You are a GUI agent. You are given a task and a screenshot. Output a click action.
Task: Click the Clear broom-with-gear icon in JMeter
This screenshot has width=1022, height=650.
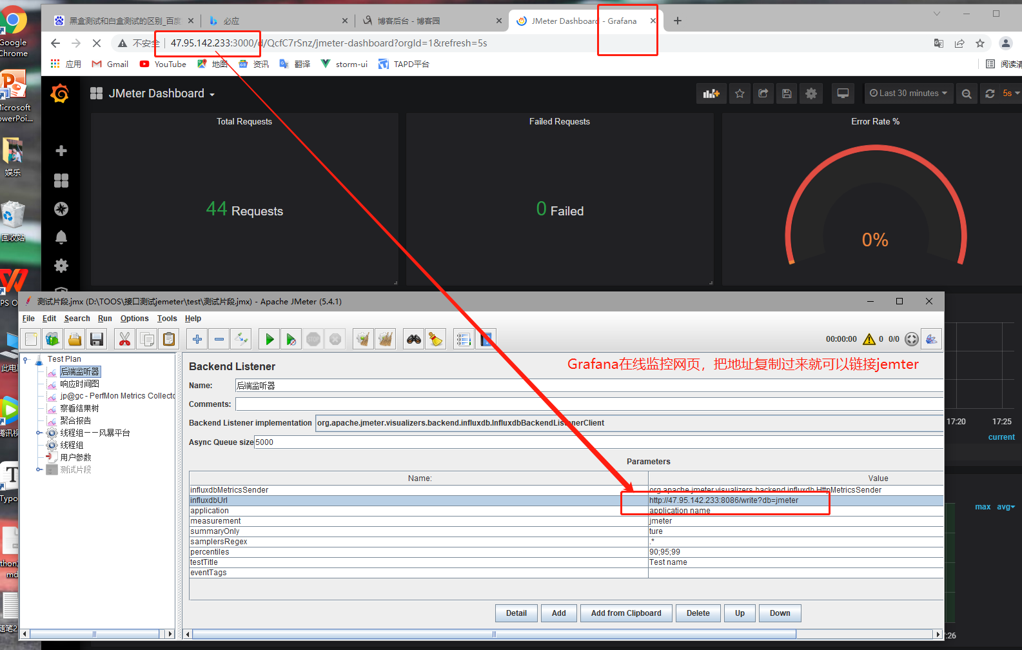pyautogui.click(x=364, y=339)
